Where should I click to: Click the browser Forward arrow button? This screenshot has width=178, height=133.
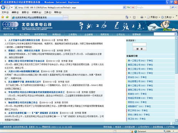8,7
